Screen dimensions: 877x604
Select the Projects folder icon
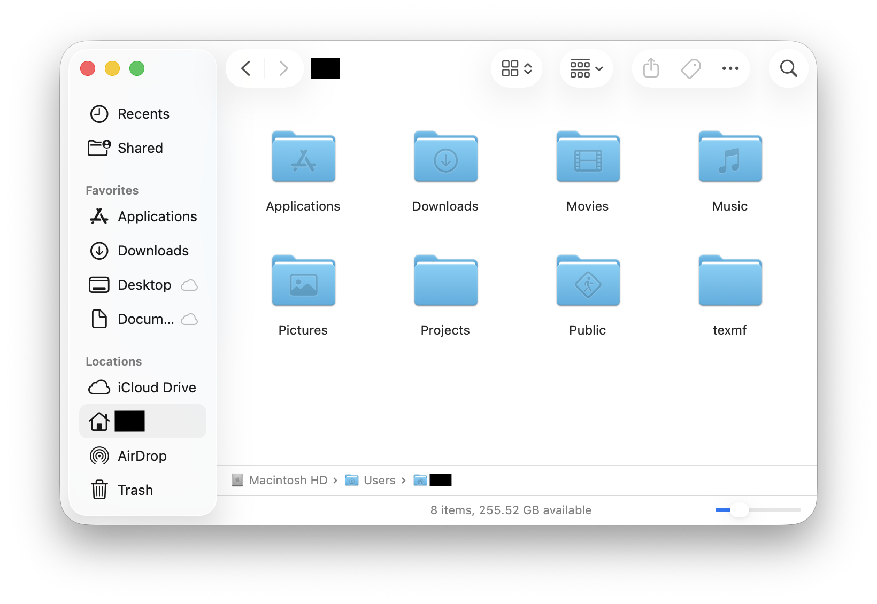446,281
